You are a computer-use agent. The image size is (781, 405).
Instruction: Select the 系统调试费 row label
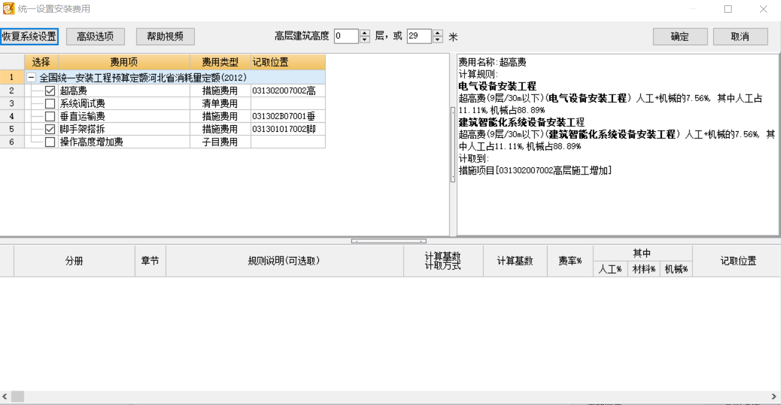(82, 104)
